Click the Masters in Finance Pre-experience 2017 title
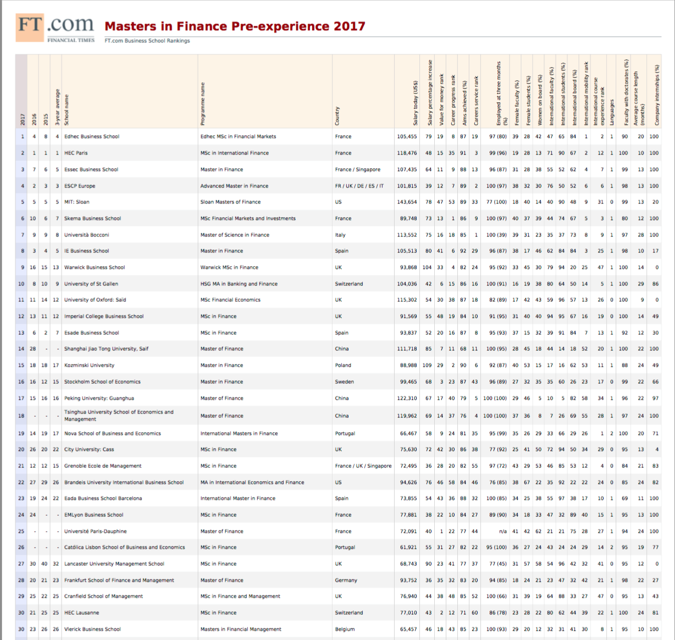The height and width of the screenshot is (640, 675). tap(235, 26)
